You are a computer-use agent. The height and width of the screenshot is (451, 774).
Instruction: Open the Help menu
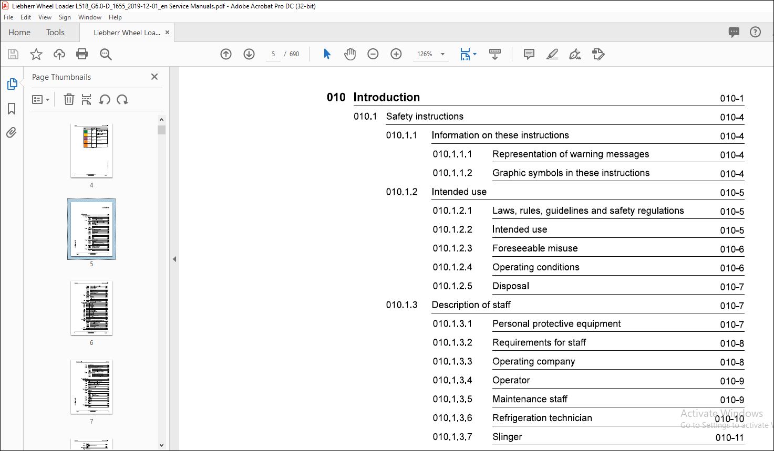coord(115,17)
